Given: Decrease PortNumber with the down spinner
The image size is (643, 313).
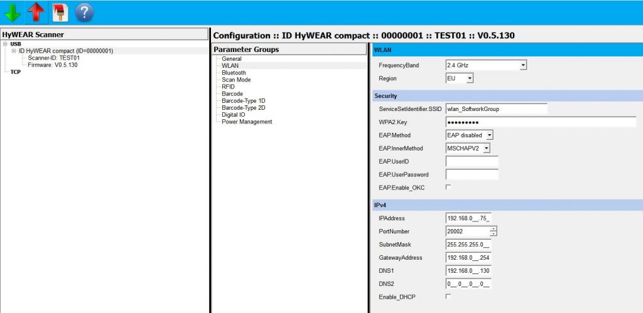Looking at the screenshot, I should point(494,234).
